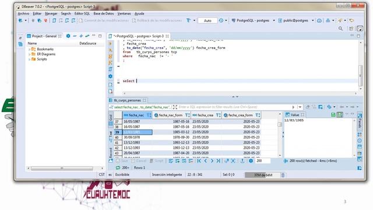Click the toolbar search magnifier icon

point(340,29)
